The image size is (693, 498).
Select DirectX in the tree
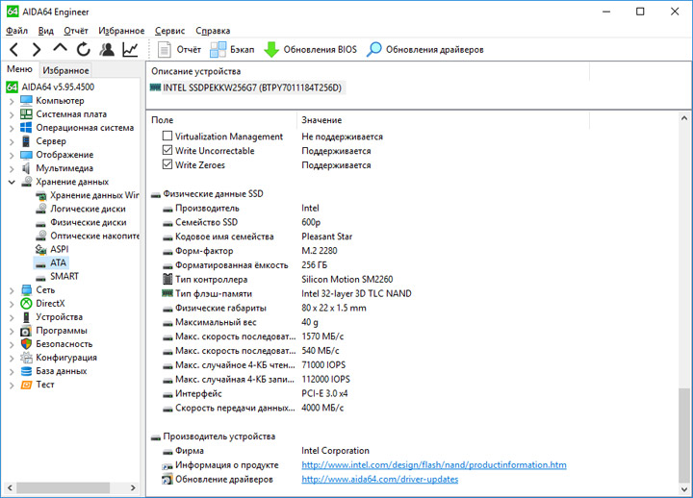click(50, 303)
